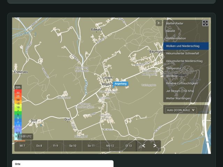
Task: Click the 30 mm red legend swatch
Action: pyautogui.click(x=18, y=93)
